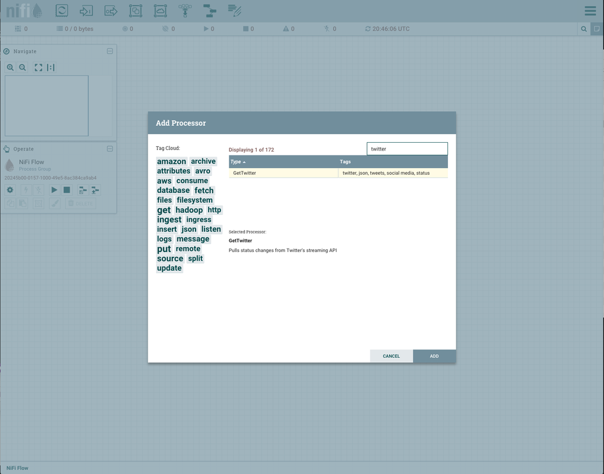Sort by the Tags column header

[393, 161]
